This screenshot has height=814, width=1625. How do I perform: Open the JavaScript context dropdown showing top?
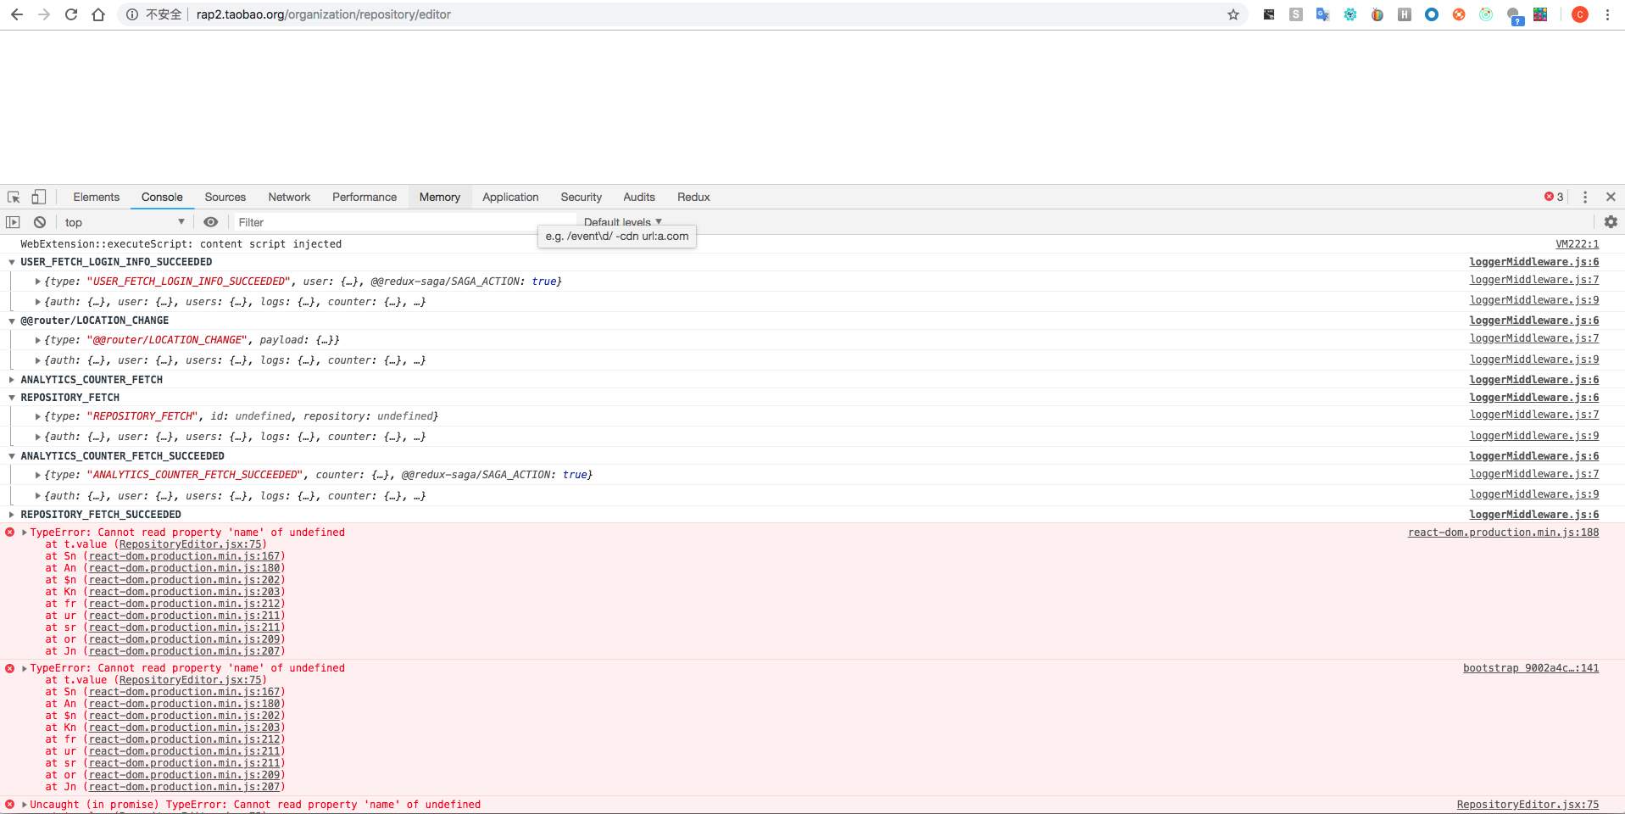tap(124, 222)
